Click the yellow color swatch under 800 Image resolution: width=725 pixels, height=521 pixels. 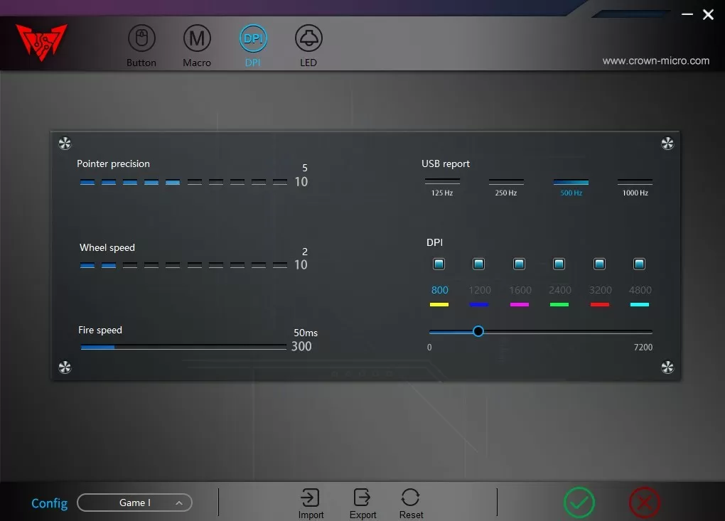pos(439,304)
